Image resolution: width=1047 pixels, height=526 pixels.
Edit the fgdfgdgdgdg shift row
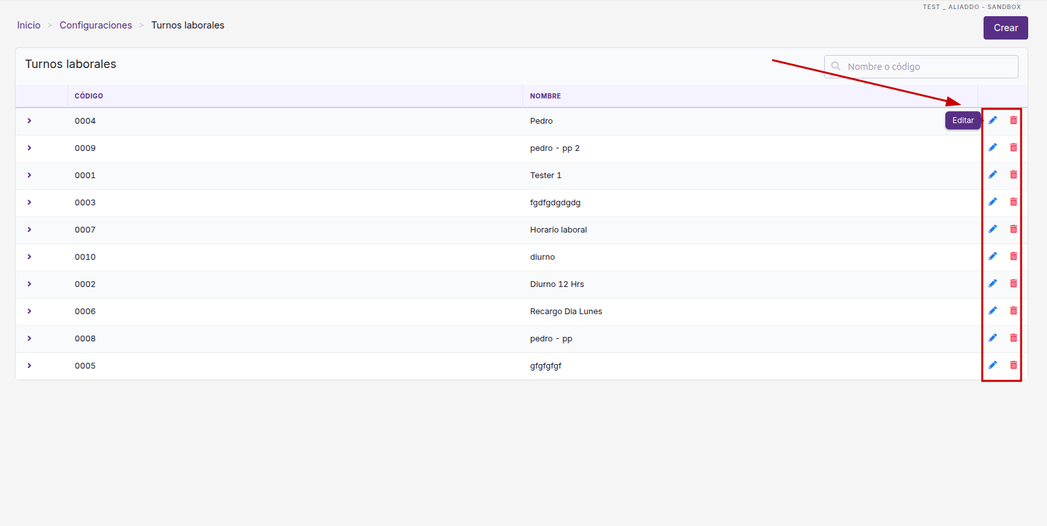click(x=993, y=202)
